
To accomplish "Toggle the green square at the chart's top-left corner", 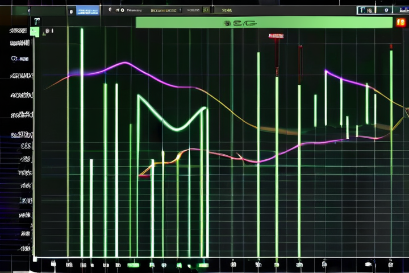I will point(35,31).
